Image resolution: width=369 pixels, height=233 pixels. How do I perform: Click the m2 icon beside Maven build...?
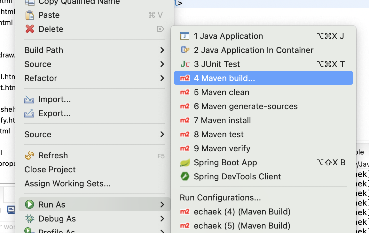pyautogui.click(x=185, y=78)
